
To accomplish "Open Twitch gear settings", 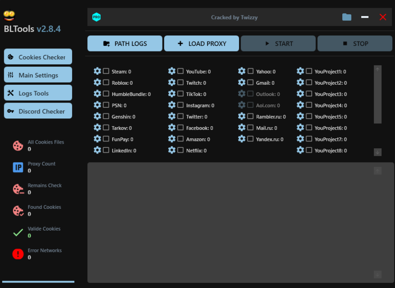I will [172, 83].
